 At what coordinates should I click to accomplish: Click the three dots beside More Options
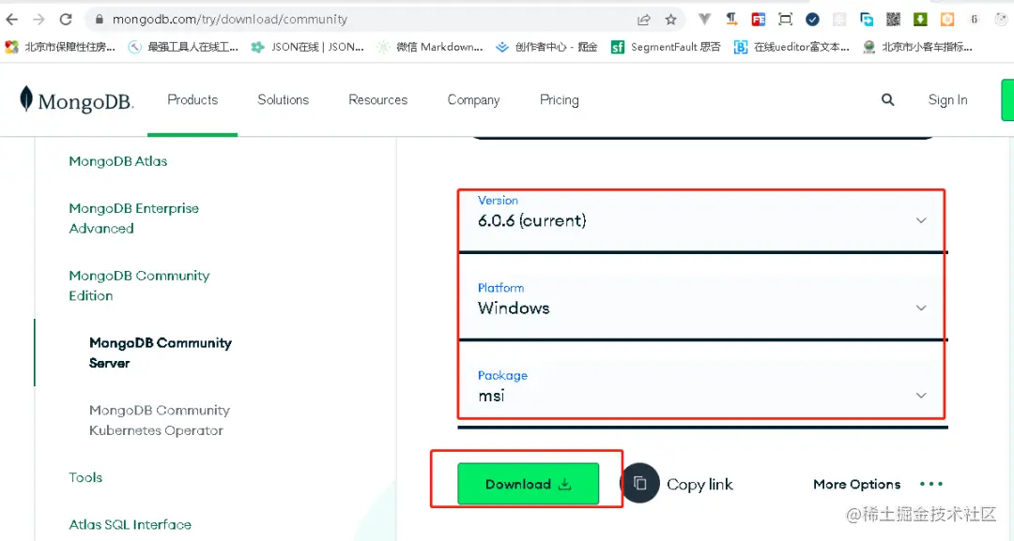(931, 484)
